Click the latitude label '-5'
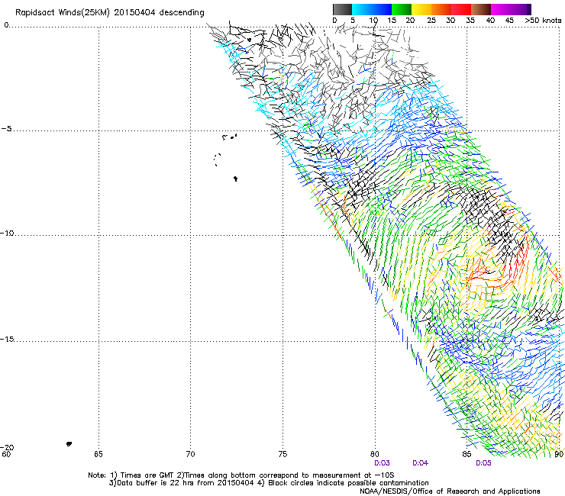 pos(6,129)
